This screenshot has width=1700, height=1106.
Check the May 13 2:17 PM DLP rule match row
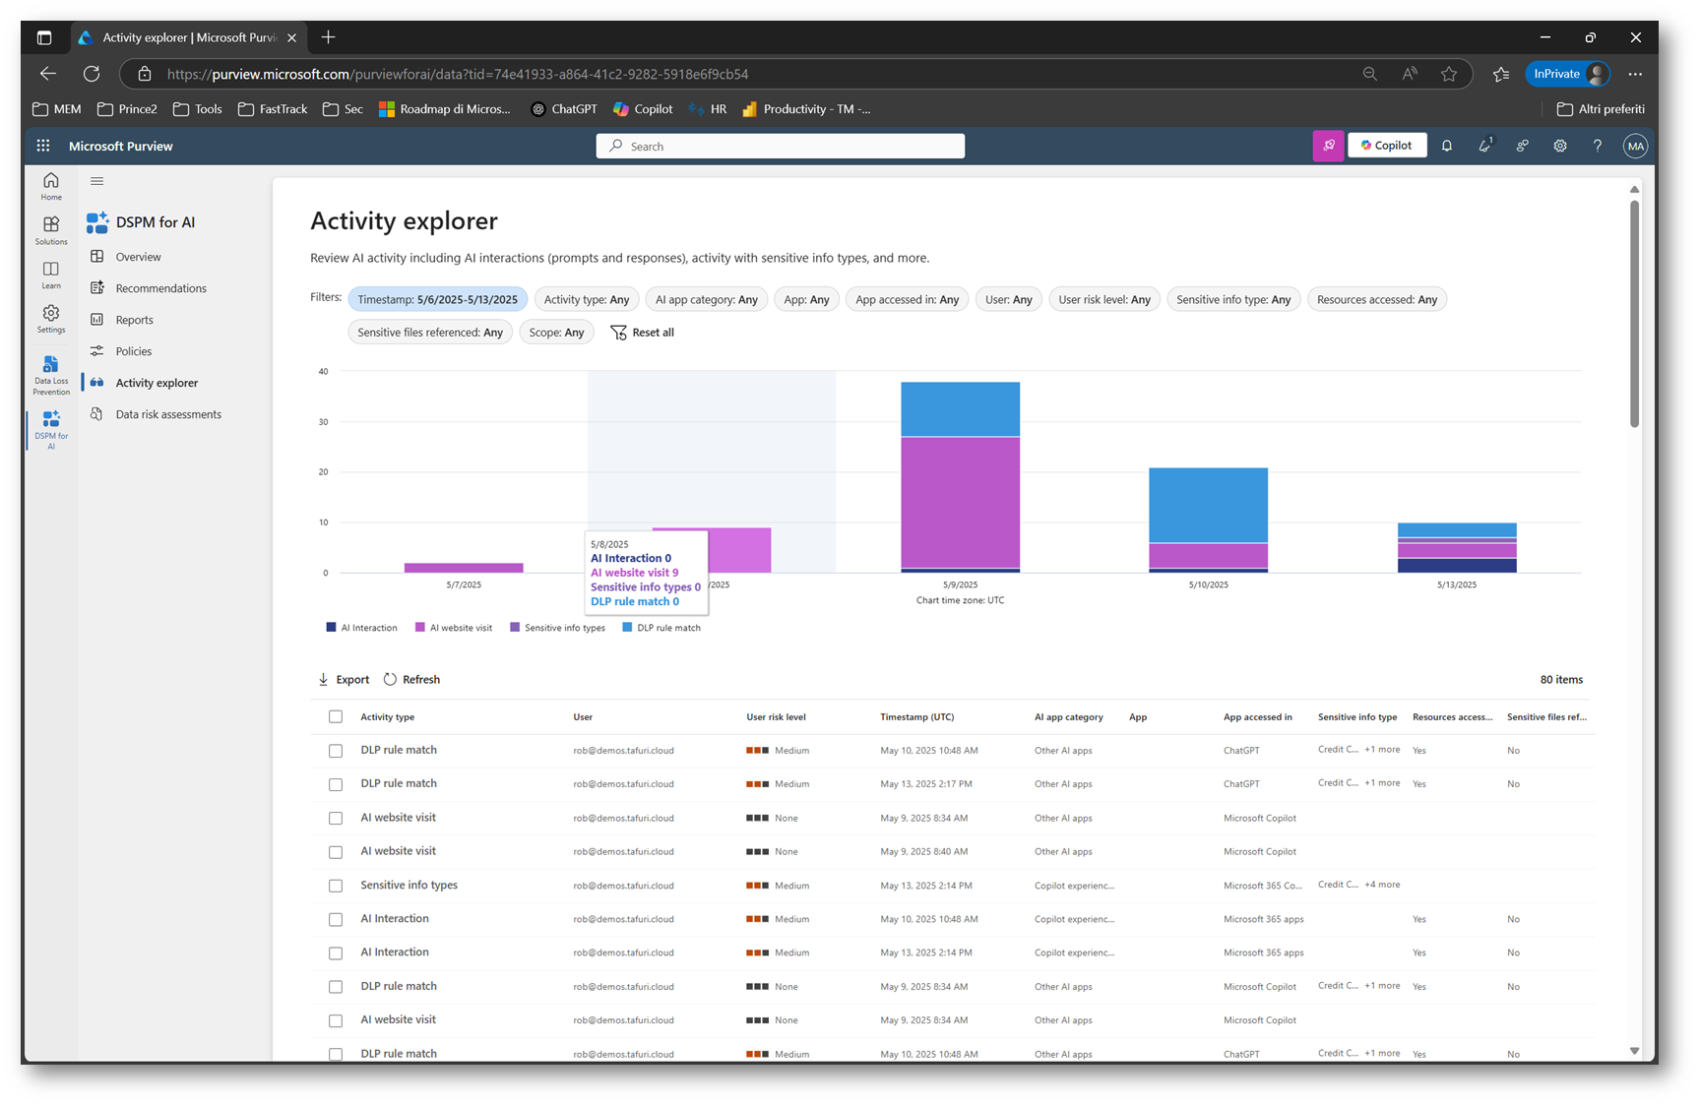coord(336,784)
